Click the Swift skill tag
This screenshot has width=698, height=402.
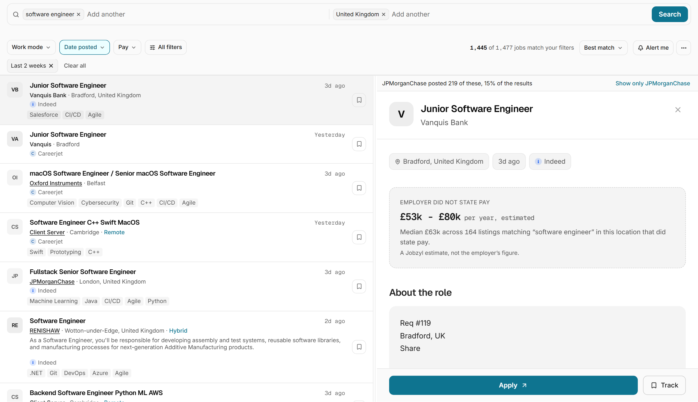[x=36, y=252]
